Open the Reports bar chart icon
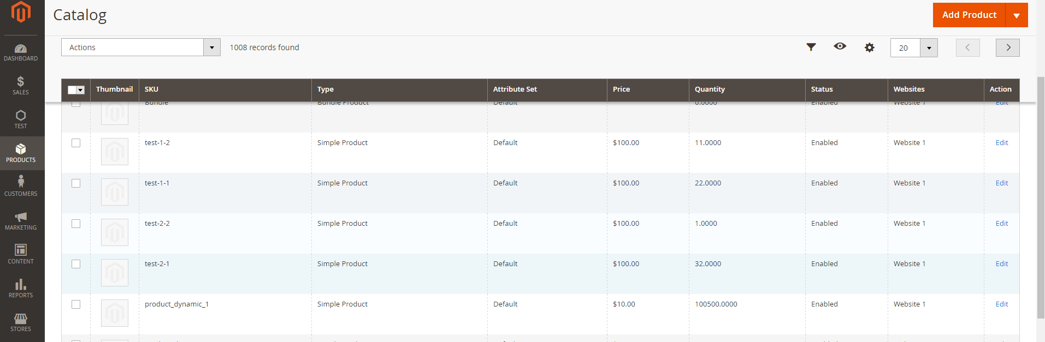1045x342 pixels. pyautogui.click(x=21, y=288)
